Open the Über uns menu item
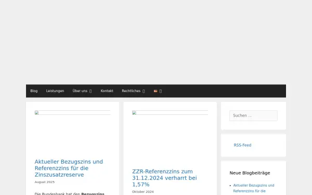The width and height of the screenshot is (312, 195). 80,91
